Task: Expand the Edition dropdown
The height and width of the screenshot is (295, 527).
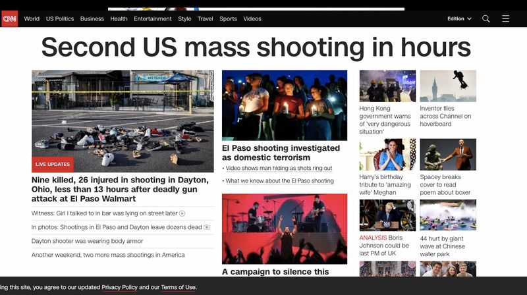Action: pyautogui.click(x=459, y=18)
